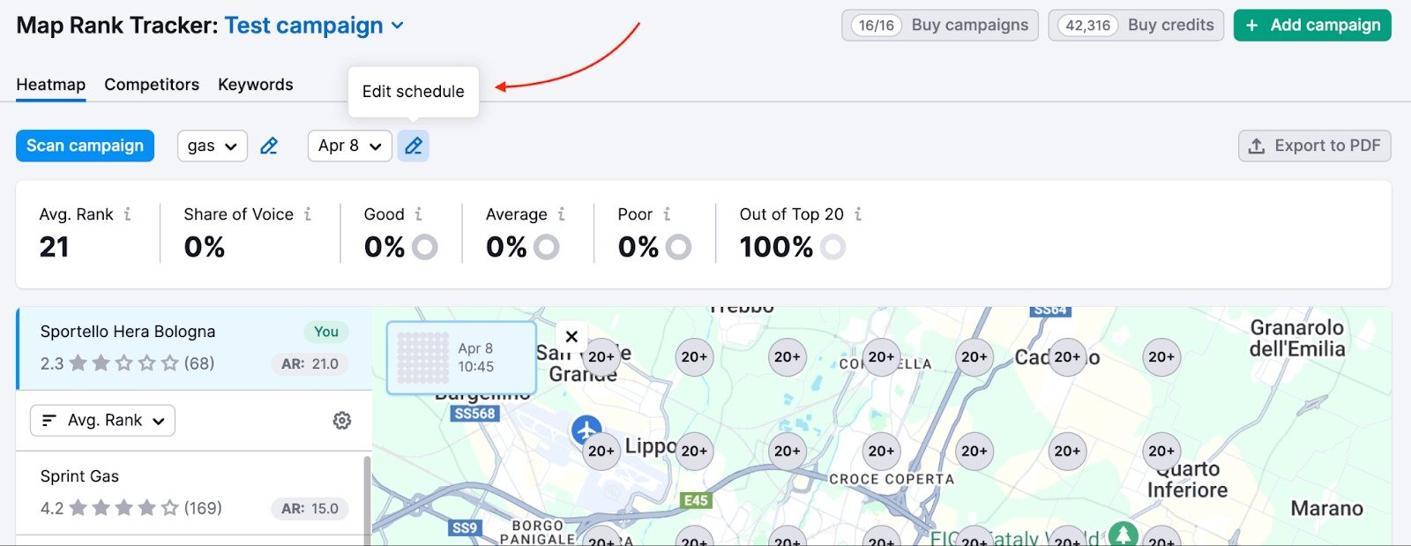Switch to the Keywords tab
Image resolution: width=1411 pixels, height=546 pixels.
(x=255, y=84)
